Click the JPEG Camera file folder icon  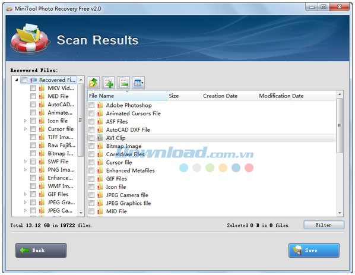[x=100, y=195]
